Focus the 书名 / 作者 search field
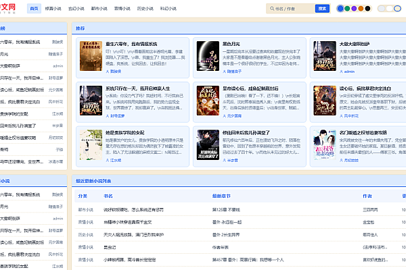This screenshot has width=406, height=270. coord(294,9)
